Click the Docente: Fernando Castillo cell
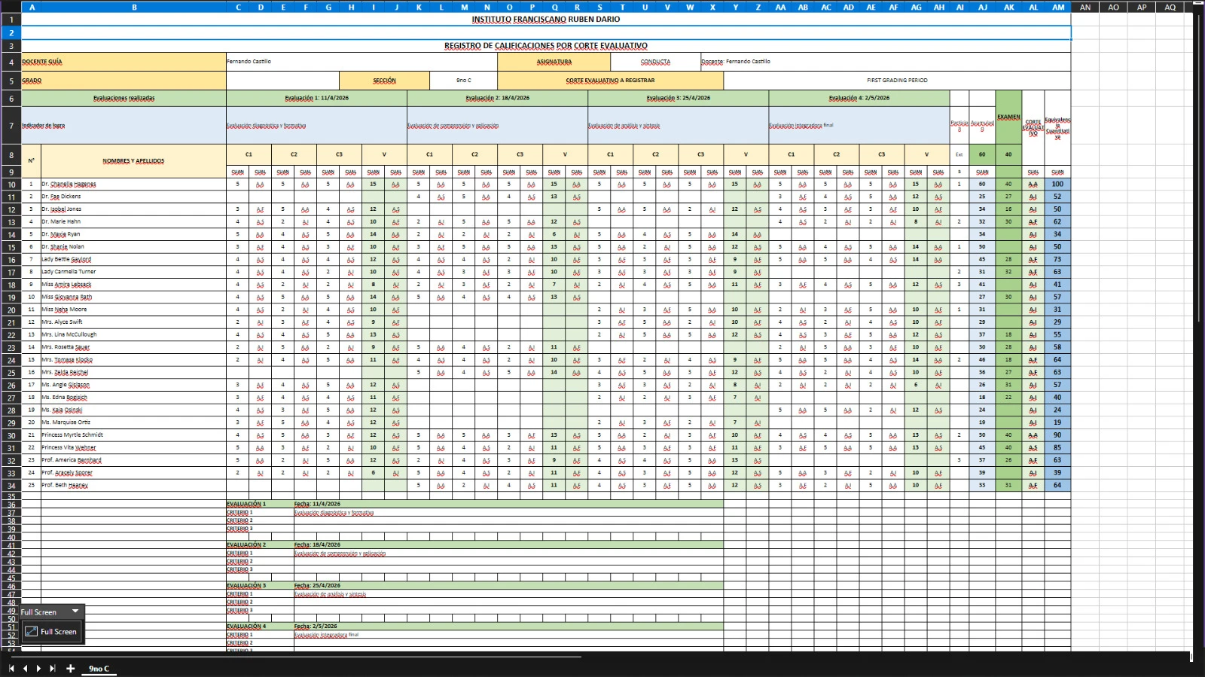The height and width of the screenshot is (677, 1205). 886,62
